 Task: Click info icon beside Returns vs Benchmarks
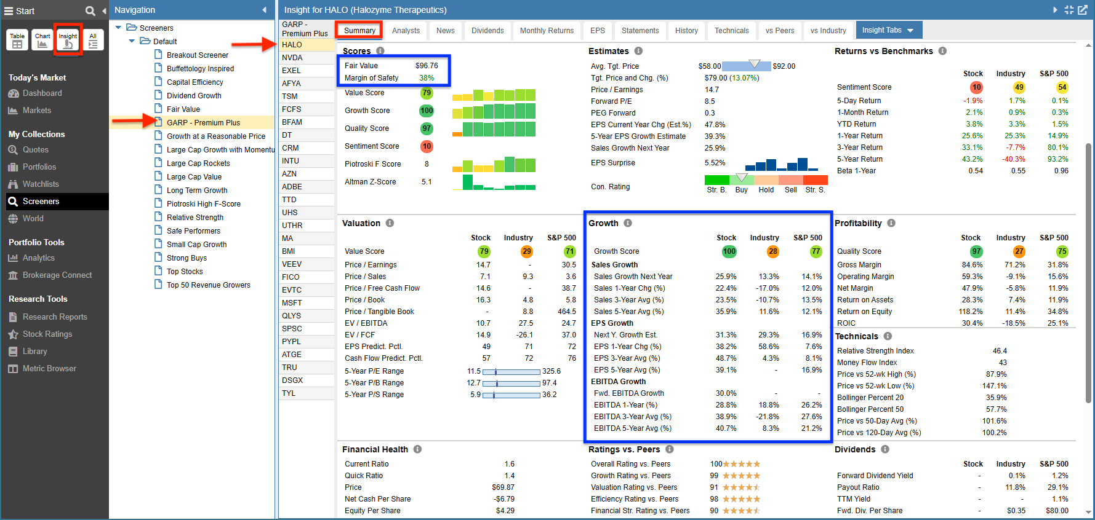pyautogui.click(x=942, y=51)
